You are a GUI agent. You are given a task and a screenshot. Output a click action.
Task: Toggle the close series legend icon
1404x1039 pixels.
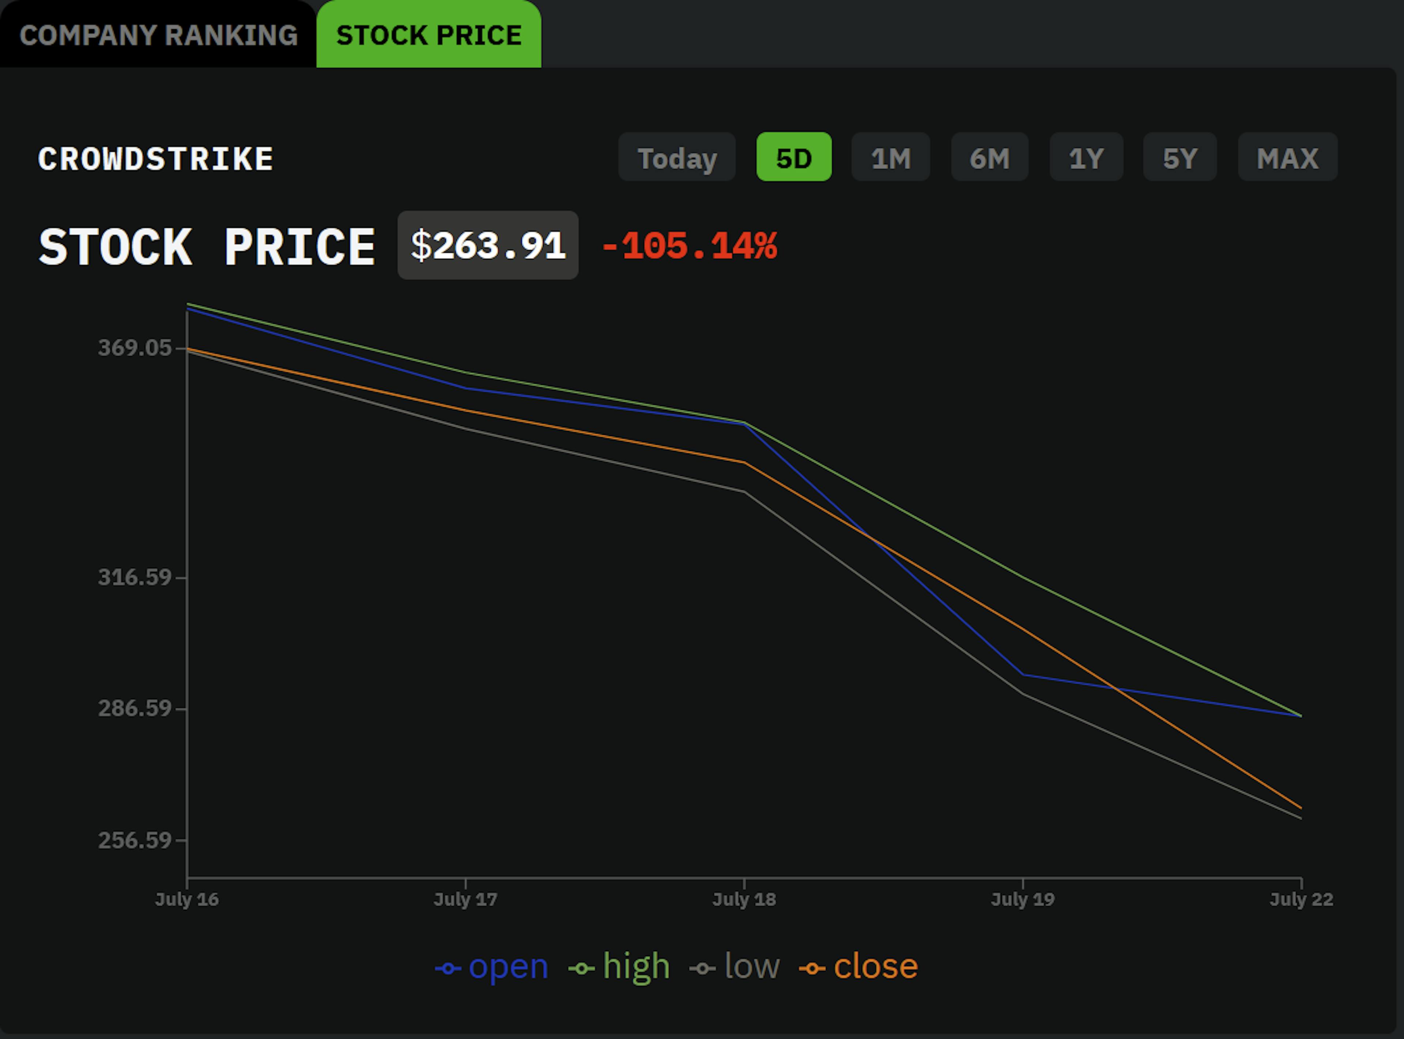(812, 968)
